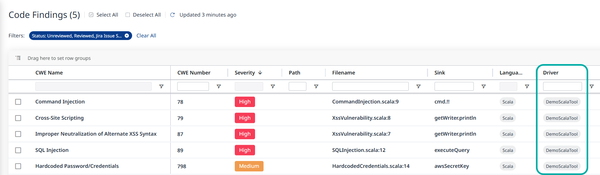Click the Severity column filter icon
Viewport: 600px width, 175px height.
(x=273, y=87)
